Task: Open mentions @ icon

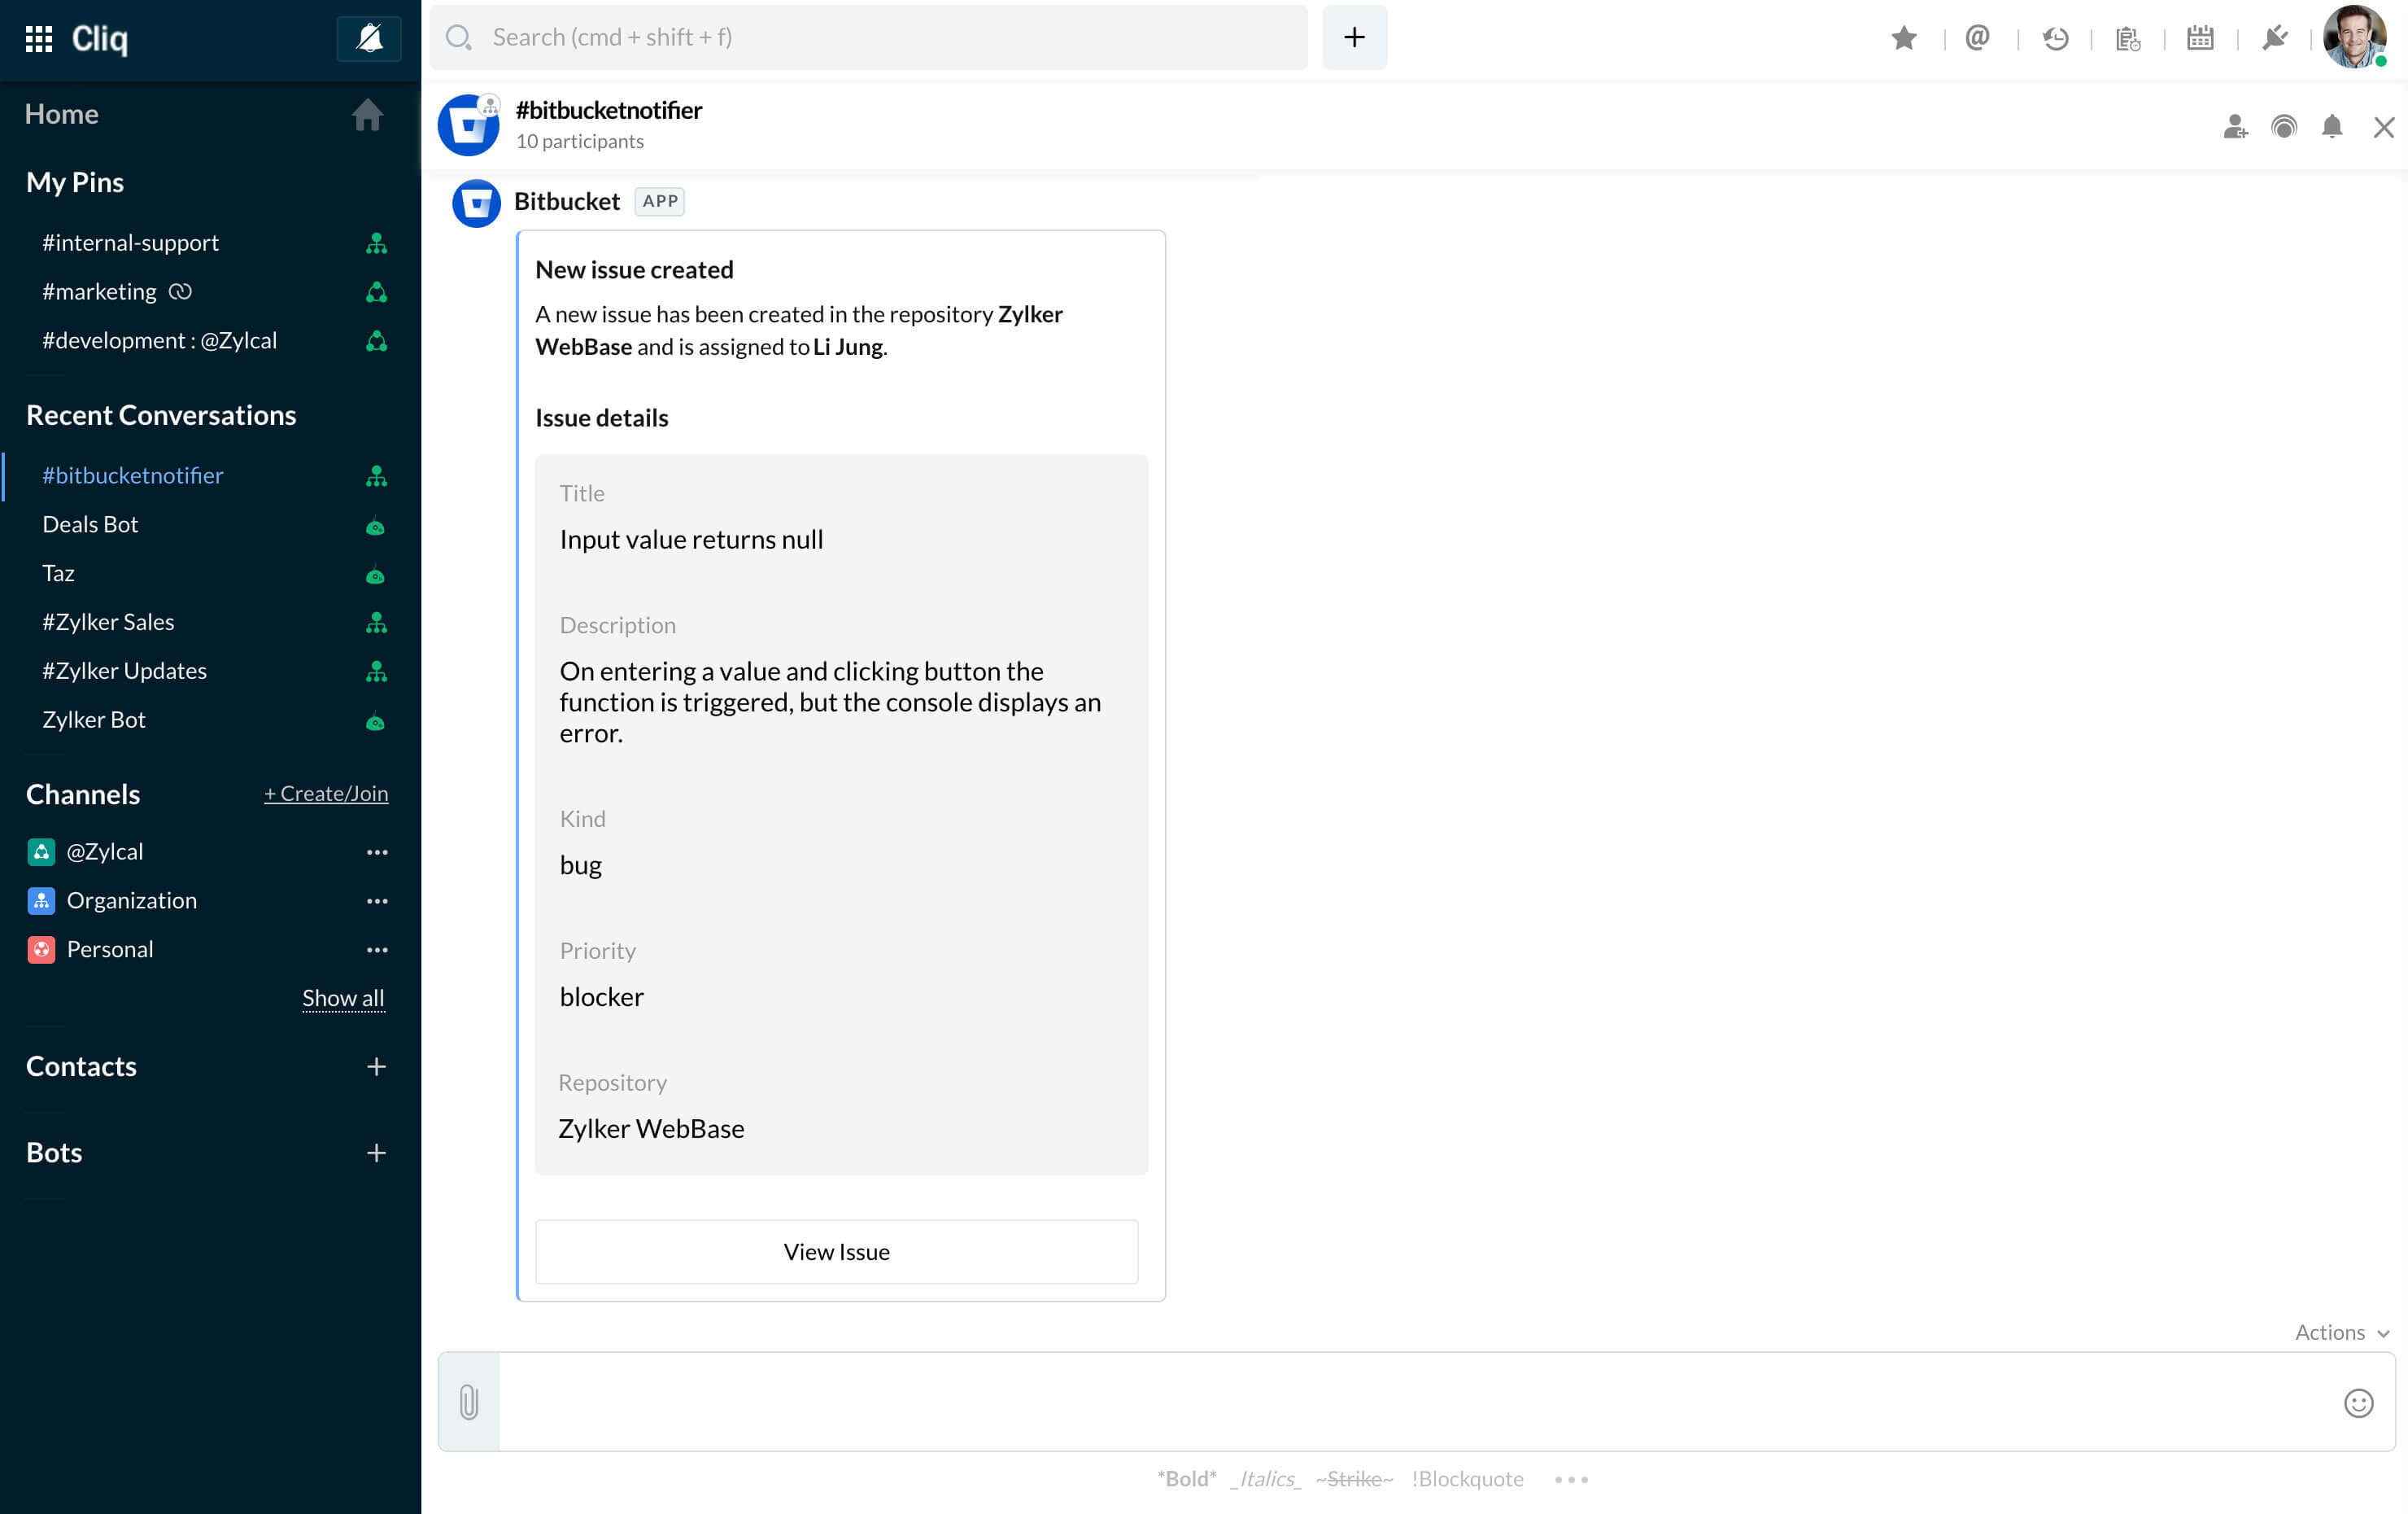Action: click(x=1977, y=38)
